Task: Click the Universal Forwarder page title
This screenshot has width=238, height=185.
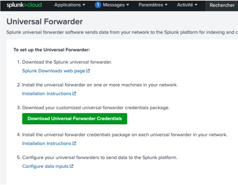Action: (45, 22)
